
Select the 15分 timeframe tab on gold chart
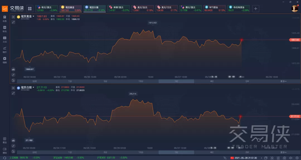pyautogui.click(x=141, y=81)
